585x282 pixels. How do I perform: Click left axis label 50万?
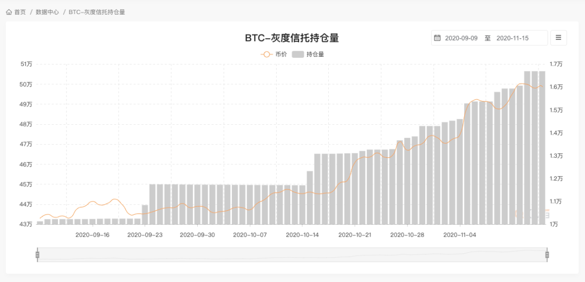[26, 84]
